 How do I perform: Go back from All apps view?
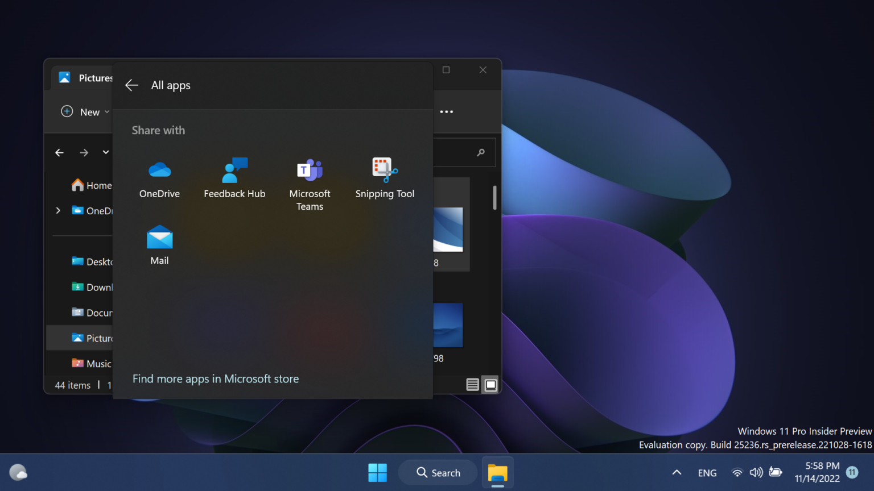click(131, 85)
